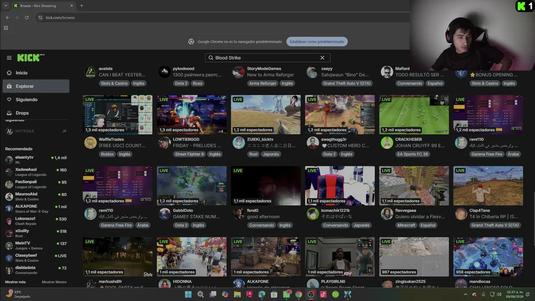Click the Clap4Tana channel name
The height and width of the screenshot is (301, 535).
tap(479, 211)
